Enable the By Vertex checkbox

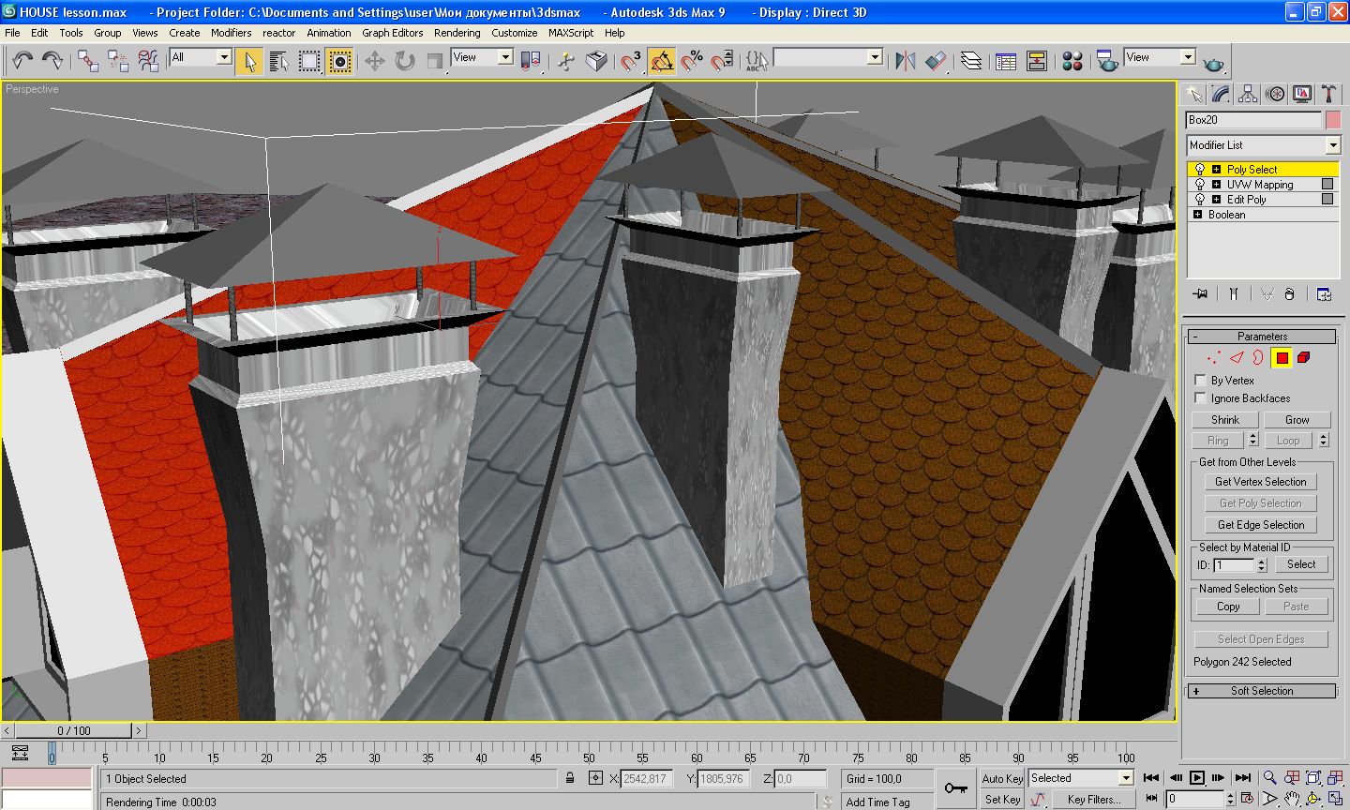pos(1200,380)
